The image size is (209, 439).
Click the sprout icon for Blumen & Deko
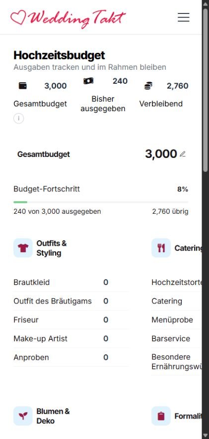[x=23, y=416]
